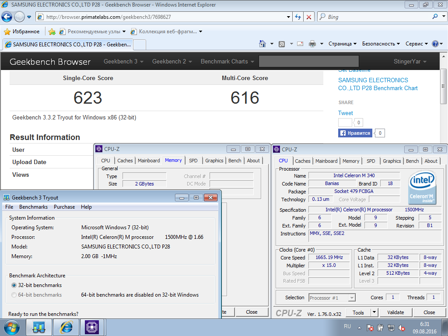This screenshot has width=448, height=336.
Task: Open Рекомендуемые узлы favorites link
Action: (93, 31)
